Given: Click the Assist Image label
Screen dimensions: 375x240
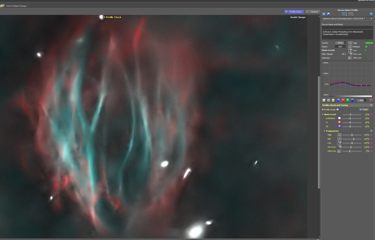Looking at the screenshot, I should 298,17.
